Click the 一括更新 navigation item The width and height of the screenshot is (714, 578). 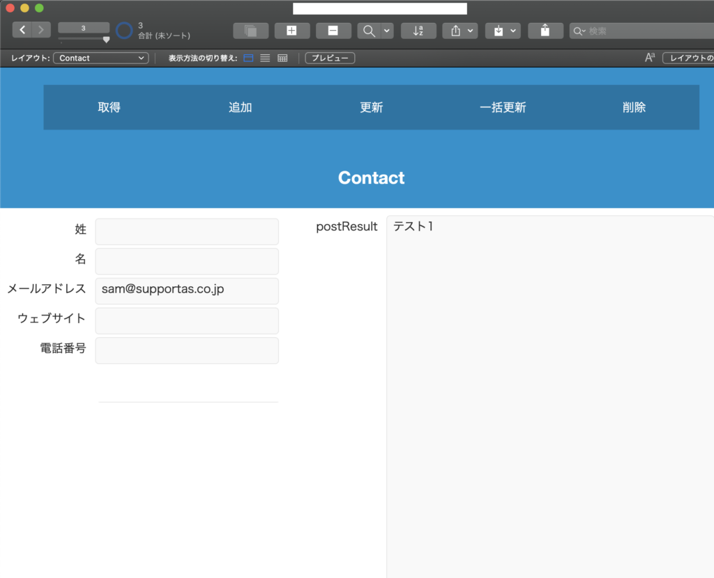point(503,107)
